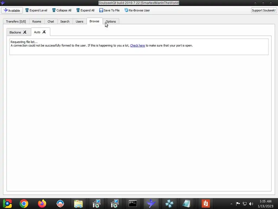Screen dimensions: 278x209
Task: Open the PPSSPP emulator taskbar icon
Action: 169,204
